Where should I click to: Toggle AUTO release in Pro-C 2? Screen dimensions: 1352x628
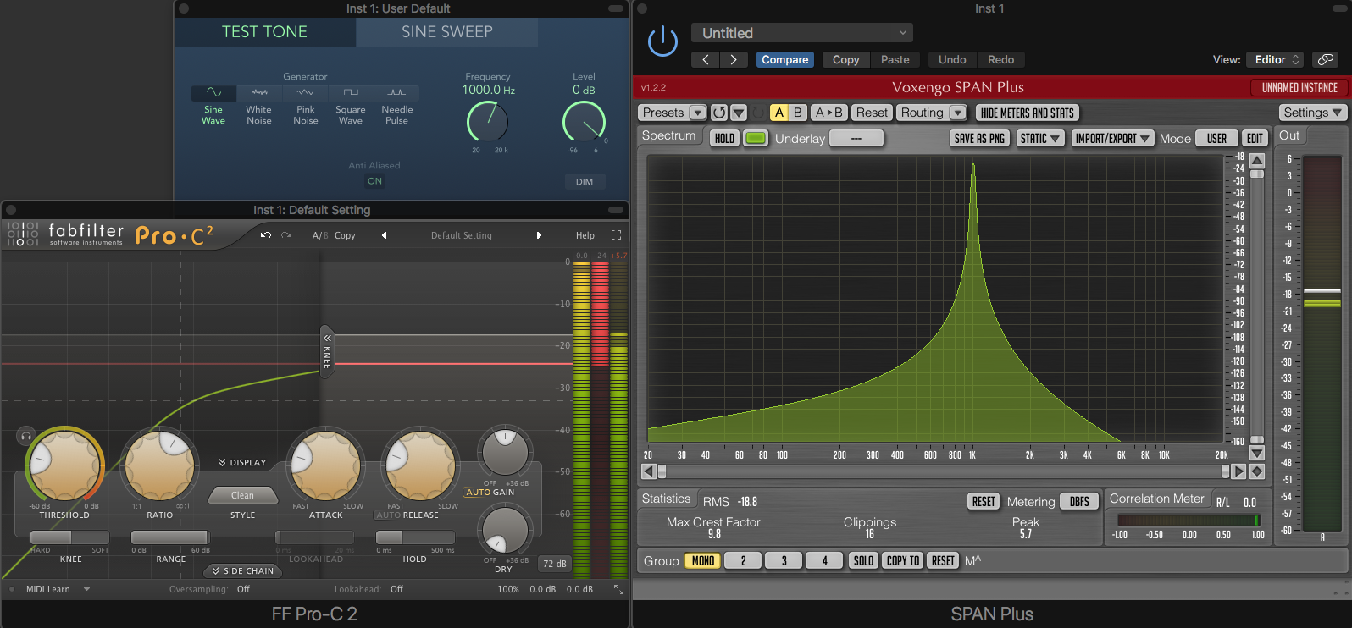tap(388, 515)
